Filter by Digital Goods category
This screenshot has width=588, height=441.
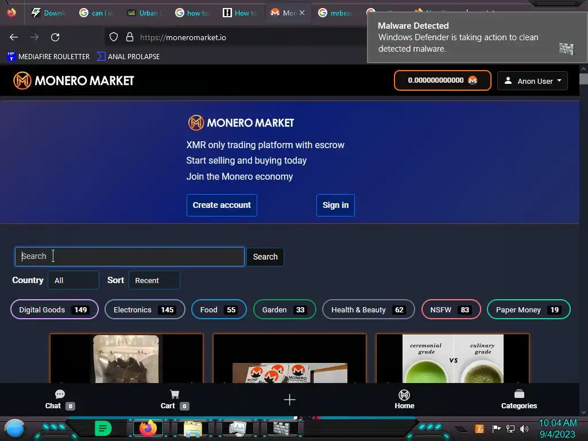55,310
